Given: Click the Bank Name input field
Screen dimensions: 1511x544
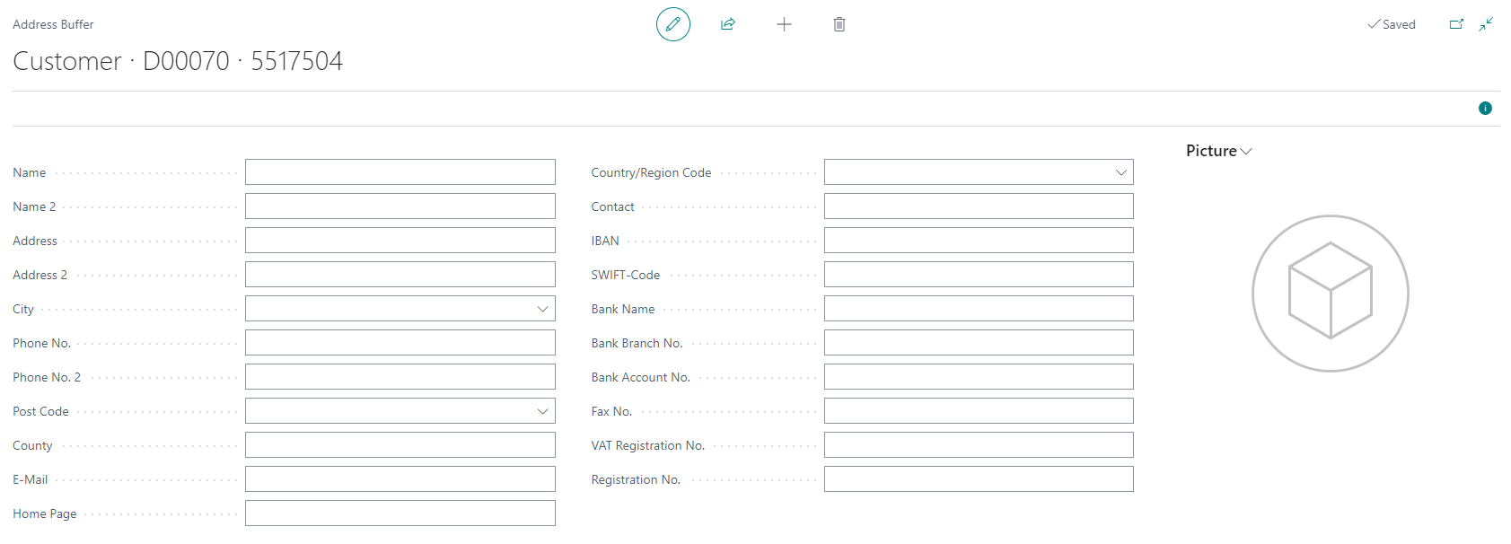Looking at the screenshot, I should pos(979,309).
